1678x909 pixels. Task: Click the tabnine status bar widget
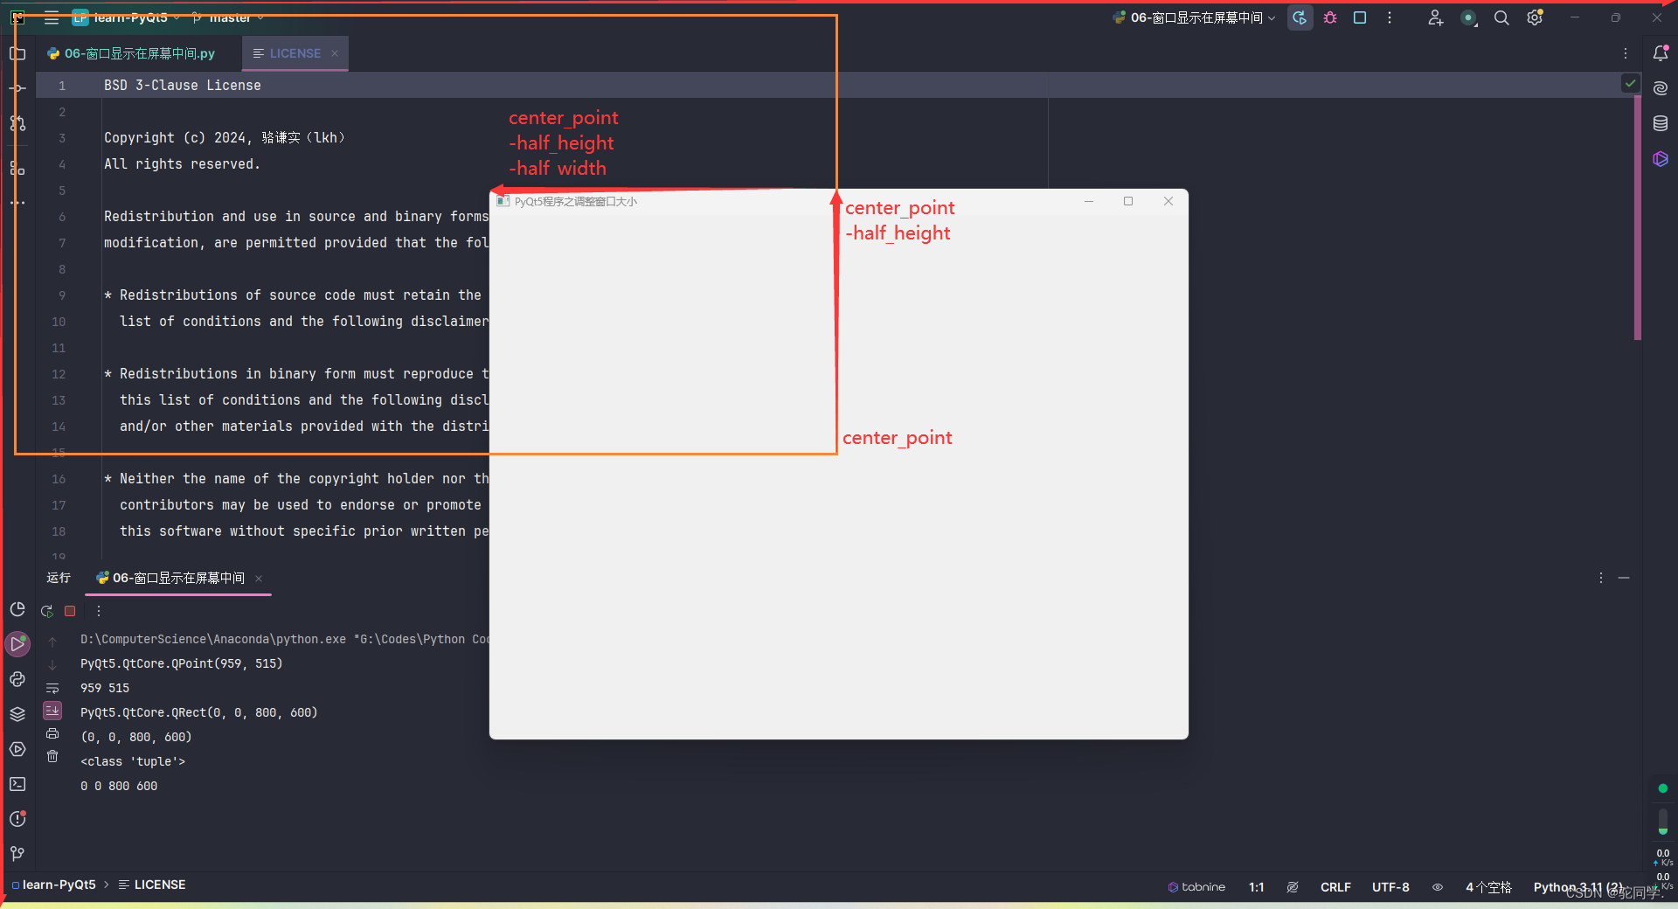(x=1196, y=886)
